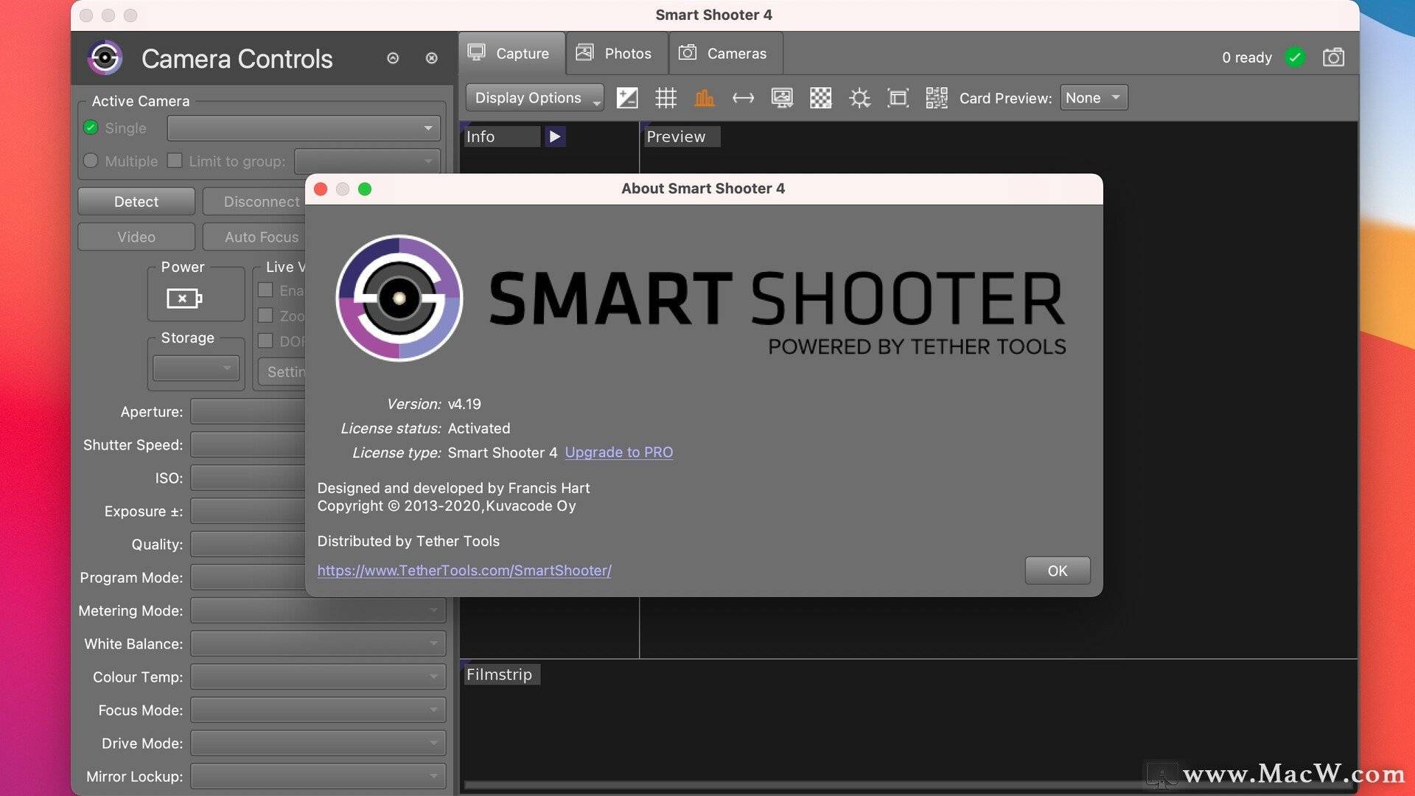The height and width of the screenshot is (796, 1415).
Task: Click the Smart Shooter logo in Camera Controls header
Action: pyautogui.click(x=105, y=57)
